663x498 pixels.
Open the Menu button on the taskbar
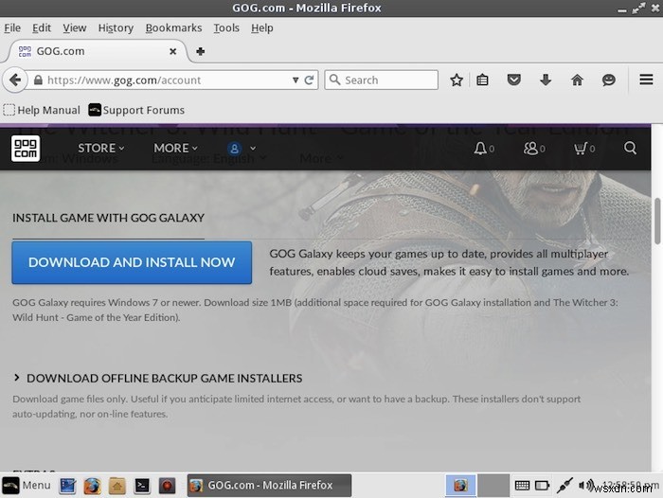coord(27,486)
